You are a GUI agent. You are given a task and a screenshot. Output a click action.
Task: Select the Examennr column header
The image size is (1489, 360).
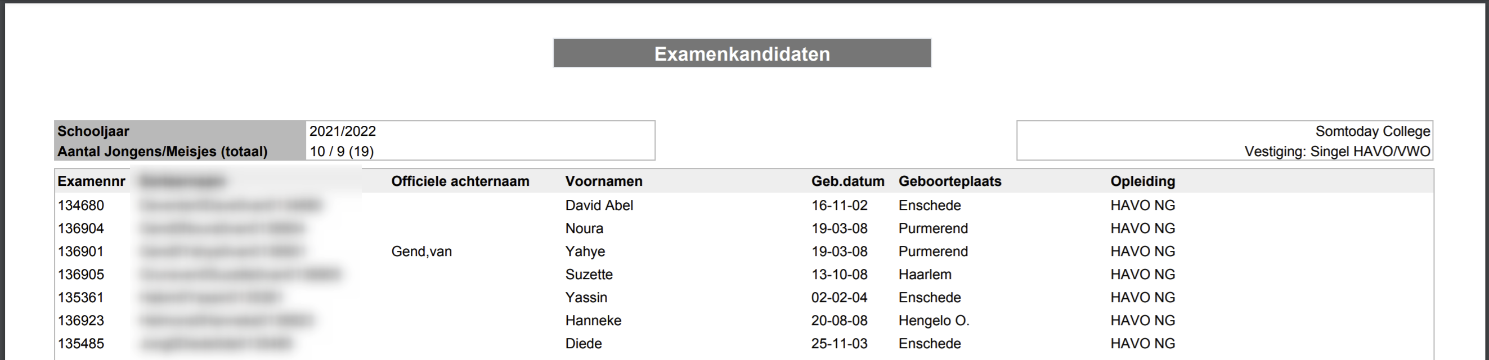(x=91, y=181)
